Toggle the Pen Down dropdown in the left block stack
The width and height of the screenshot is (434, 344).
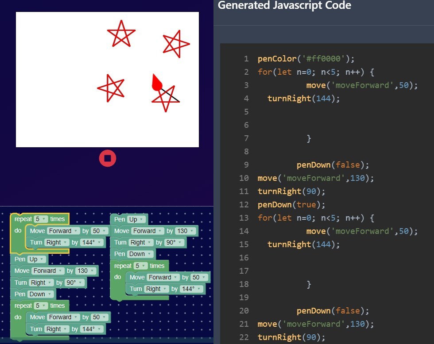[x=40, y=294]
